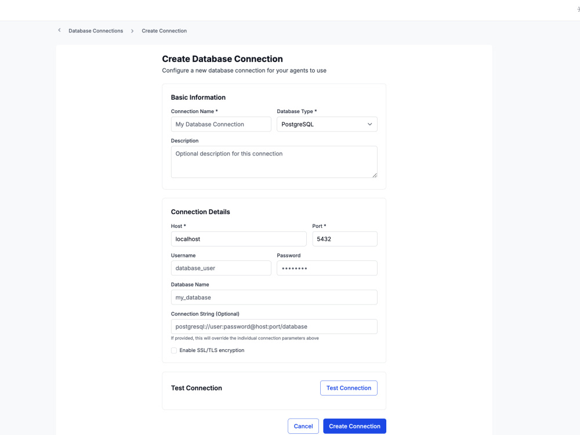Click the Database Name input field
Viewport: 580px width, 435px height.
click(274, 298)
